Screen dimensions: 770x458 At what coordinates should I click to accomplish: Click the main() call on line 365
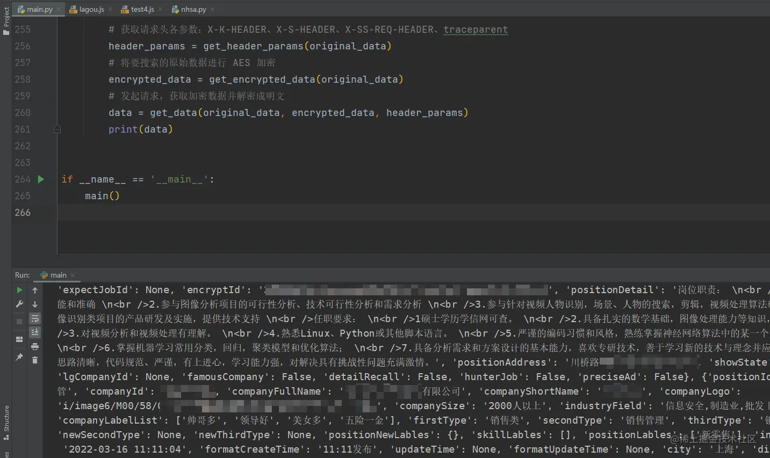click(x=102, y=196)
